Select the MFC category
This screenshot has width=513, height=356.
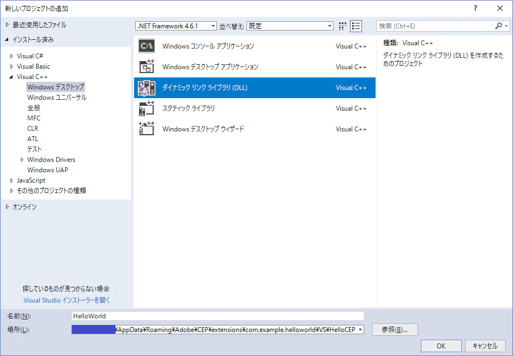pos(34,118)
